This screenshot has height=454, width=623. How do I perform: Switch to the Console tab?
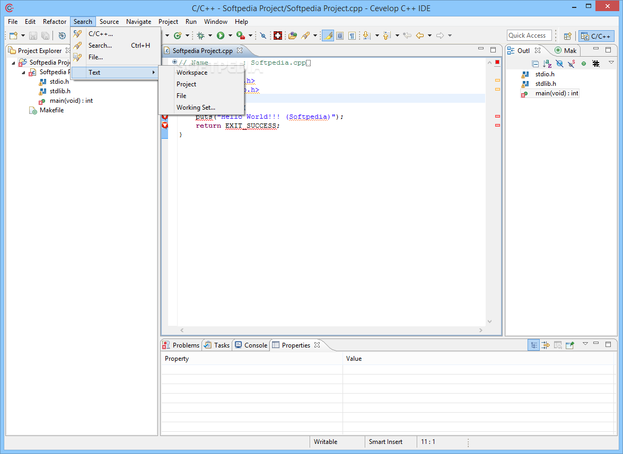pyautogui.click(x=251, y=345)
